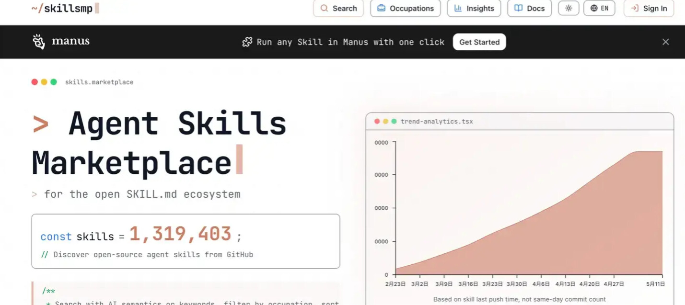The height and width of the screenshot is (305, 685).
Task: Open the Insights page
Action: pyautogui.click(x=474, y=8)
